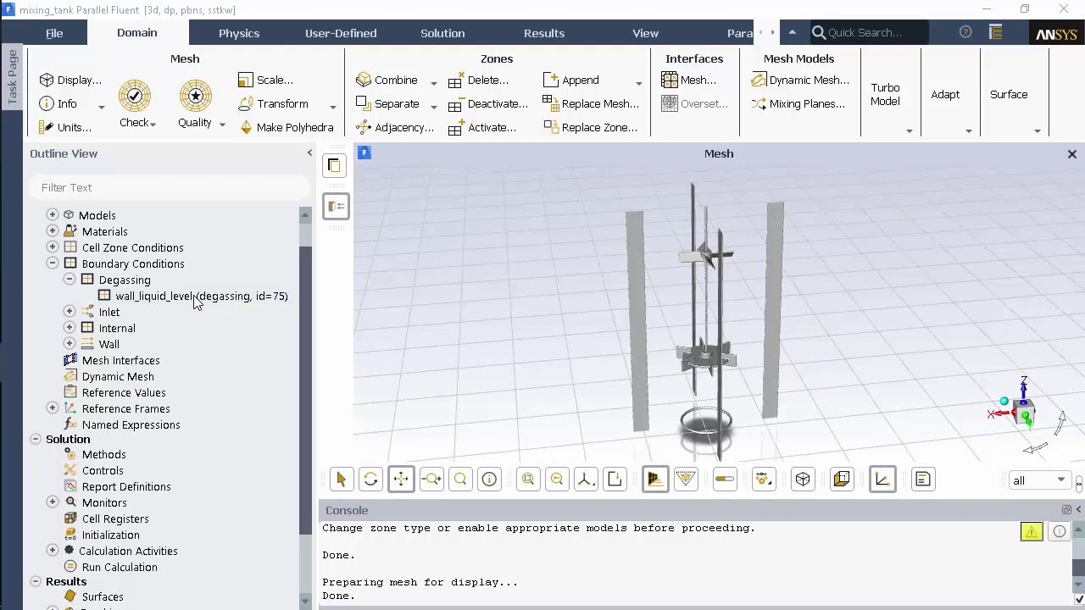
Task: Toggle the perspective box view icon
Action: [x=842, y=480]
